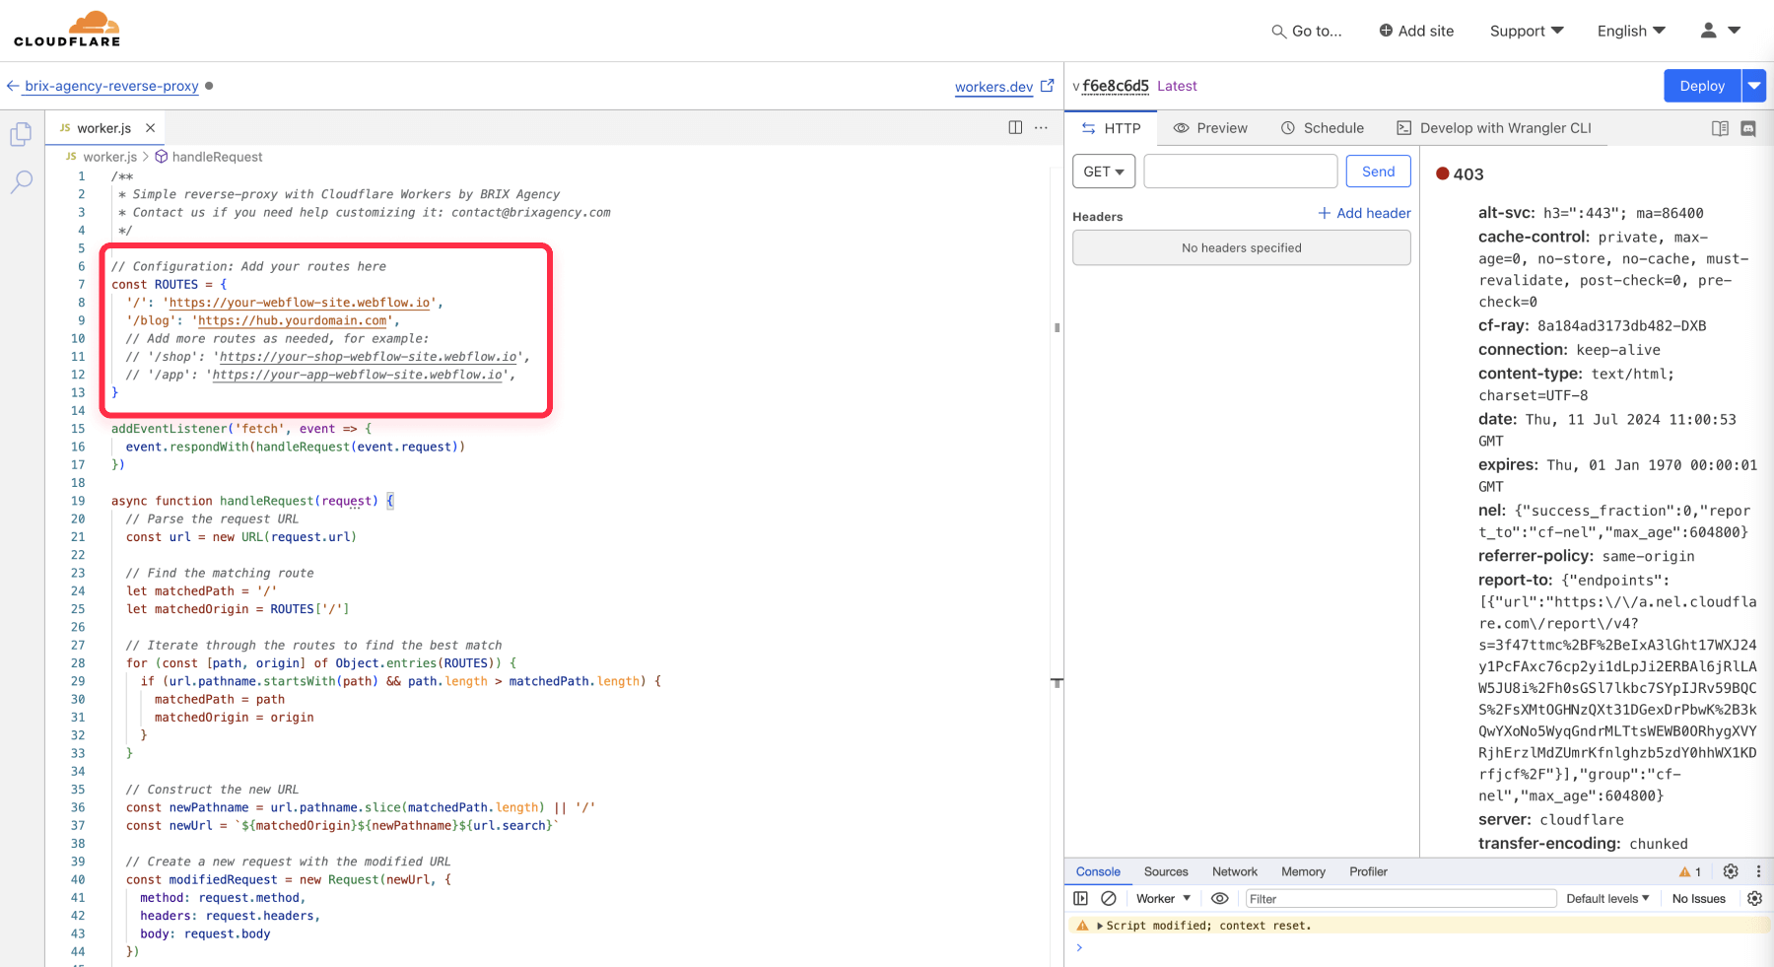
Task: Select the Network devtools tab
Action: [1235, 871]
